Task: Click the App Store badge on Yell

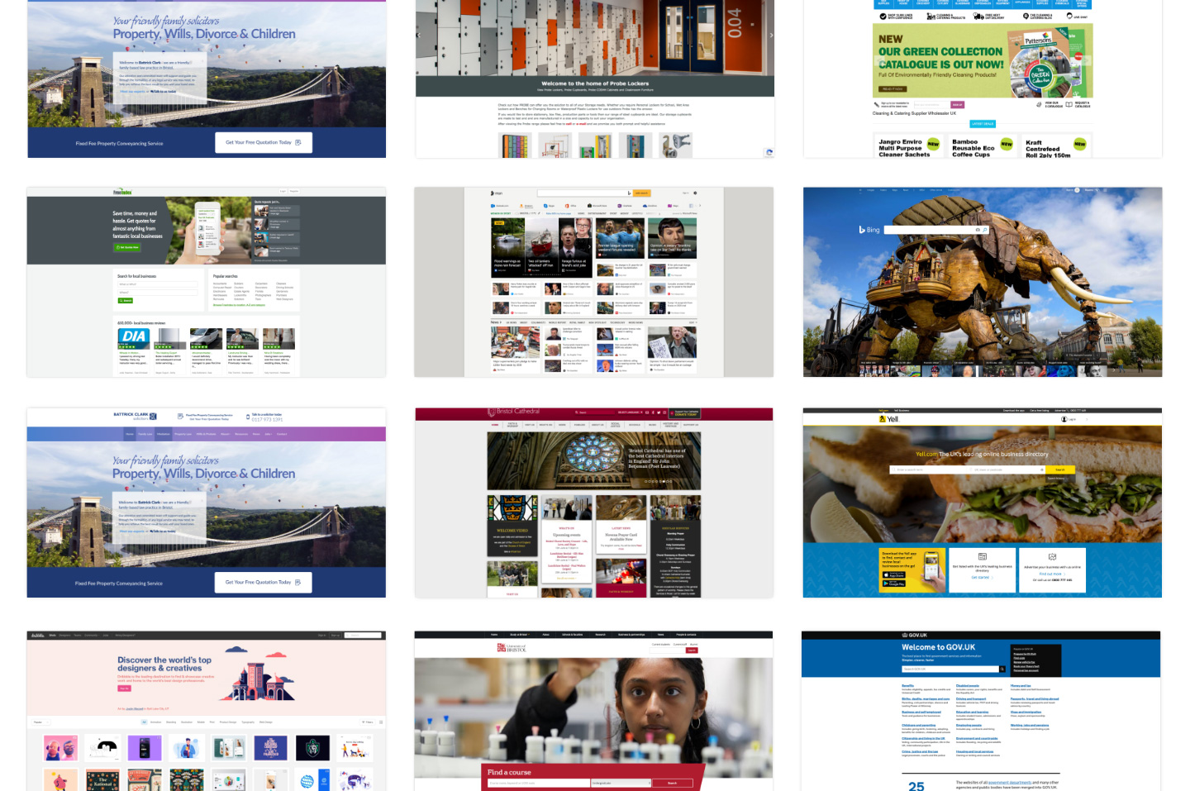Action: click(x=894, y=574)
